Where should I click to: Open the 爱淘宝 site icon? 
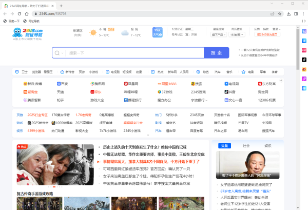(25, 92)
